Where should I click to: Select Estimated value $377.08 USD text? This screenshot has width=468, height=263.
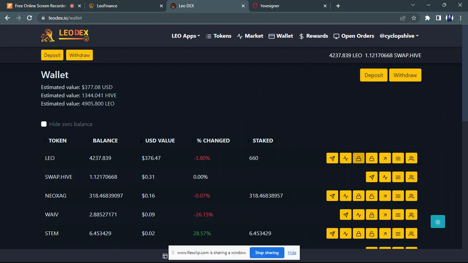pyautogui.click(x=77, y=87)
